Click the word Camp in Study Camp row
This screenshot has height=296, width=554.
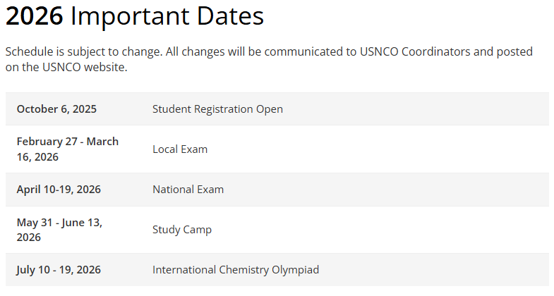pyautogui.click(x=197, y=230)
